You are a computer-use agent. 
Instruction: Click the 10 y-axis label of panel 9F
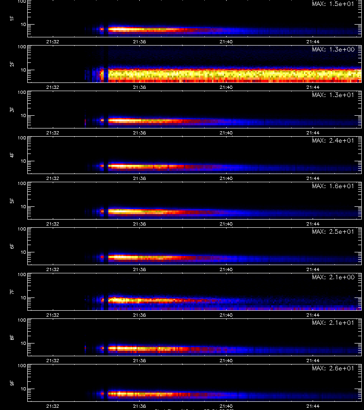point(24,389)
